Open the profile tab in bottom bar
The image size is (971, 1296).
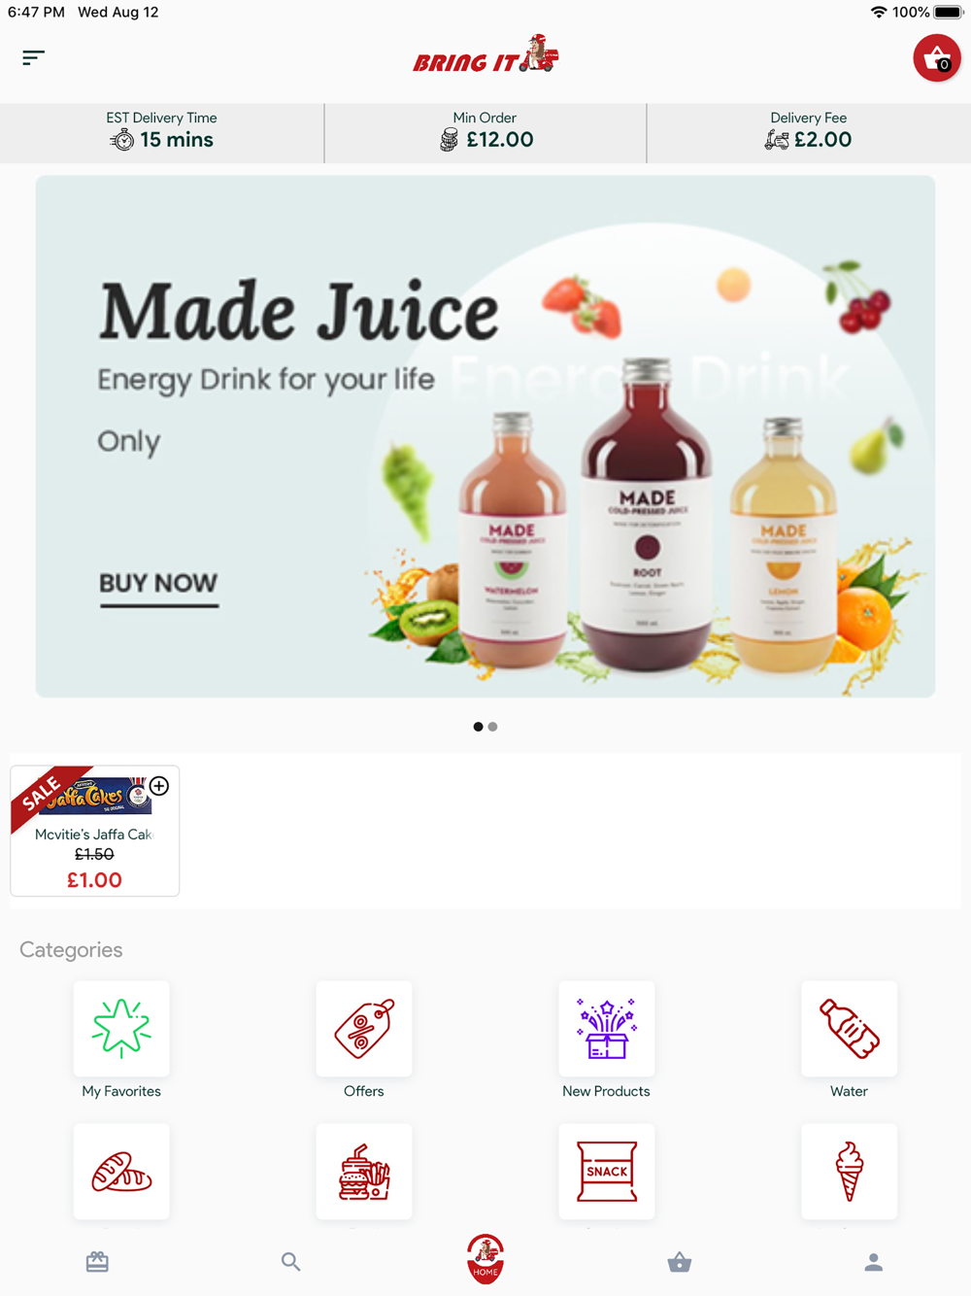pyautogui.click(x=874, y=1262)
